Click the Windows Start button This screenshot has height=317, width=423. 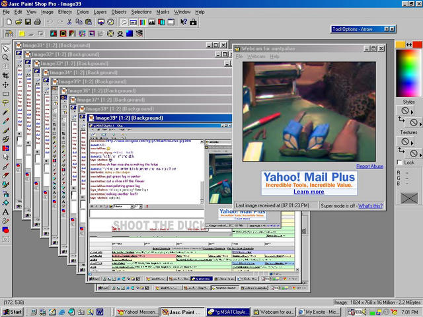(12, 312)
